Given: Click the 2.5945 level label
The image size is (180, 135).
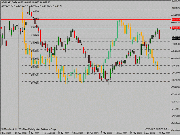Looking at the screenshot, I should [x=35, y=35].
